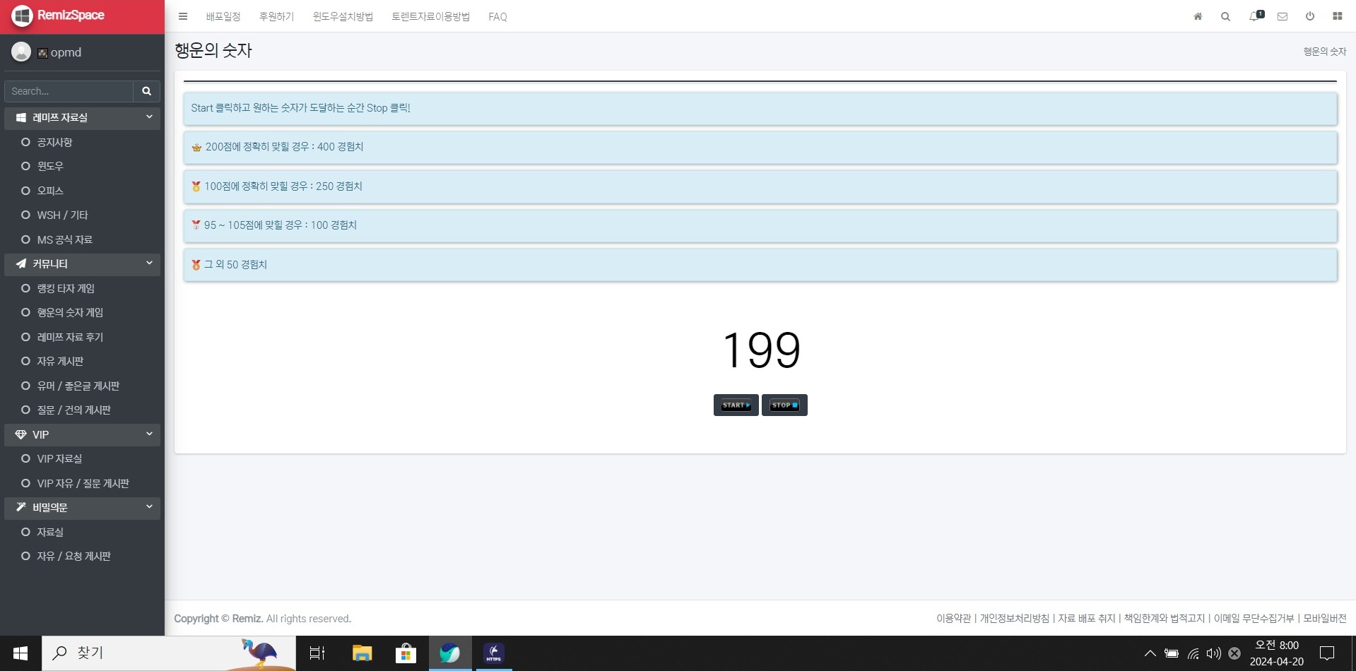Focus the sidebar Search input field
This screenshot has height=671, width=1356.
click(x=69, y=91)
